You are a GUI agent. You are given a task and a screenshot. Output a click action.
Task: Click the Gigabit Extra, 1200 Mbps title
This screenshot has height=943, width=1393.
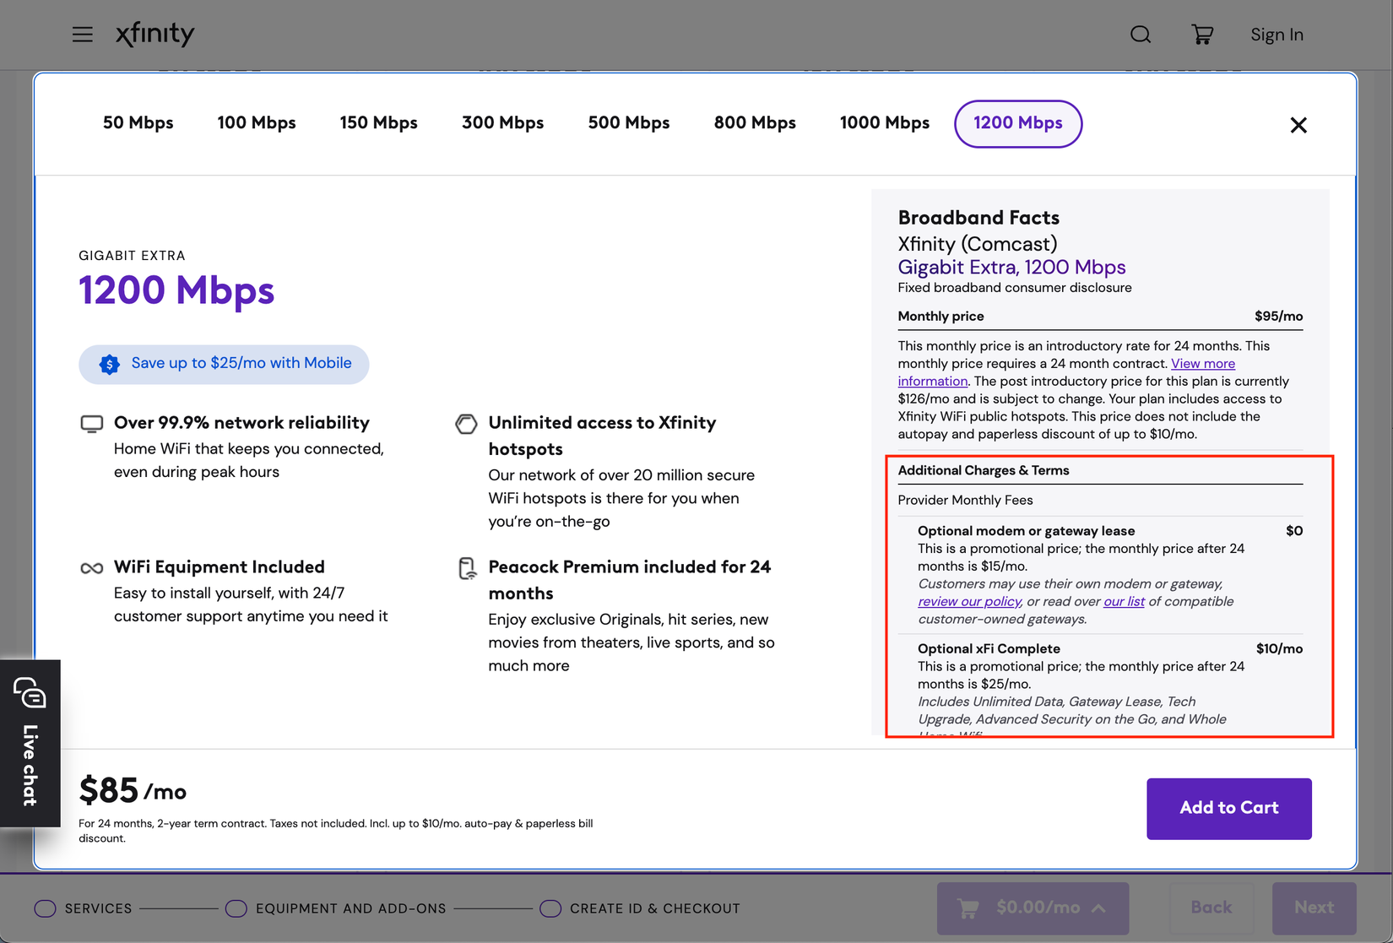[1011, 268]
